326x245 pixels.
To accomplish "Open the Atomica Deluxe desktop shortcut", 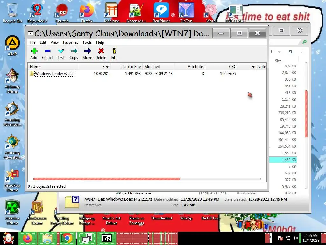I will coord(12,212).
